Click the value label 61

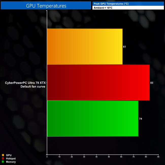pos(124,47)
